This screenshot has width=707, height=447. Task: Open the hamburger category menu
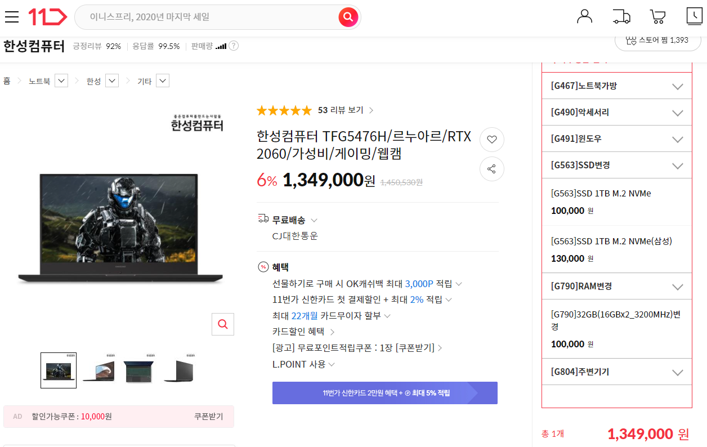12,17
